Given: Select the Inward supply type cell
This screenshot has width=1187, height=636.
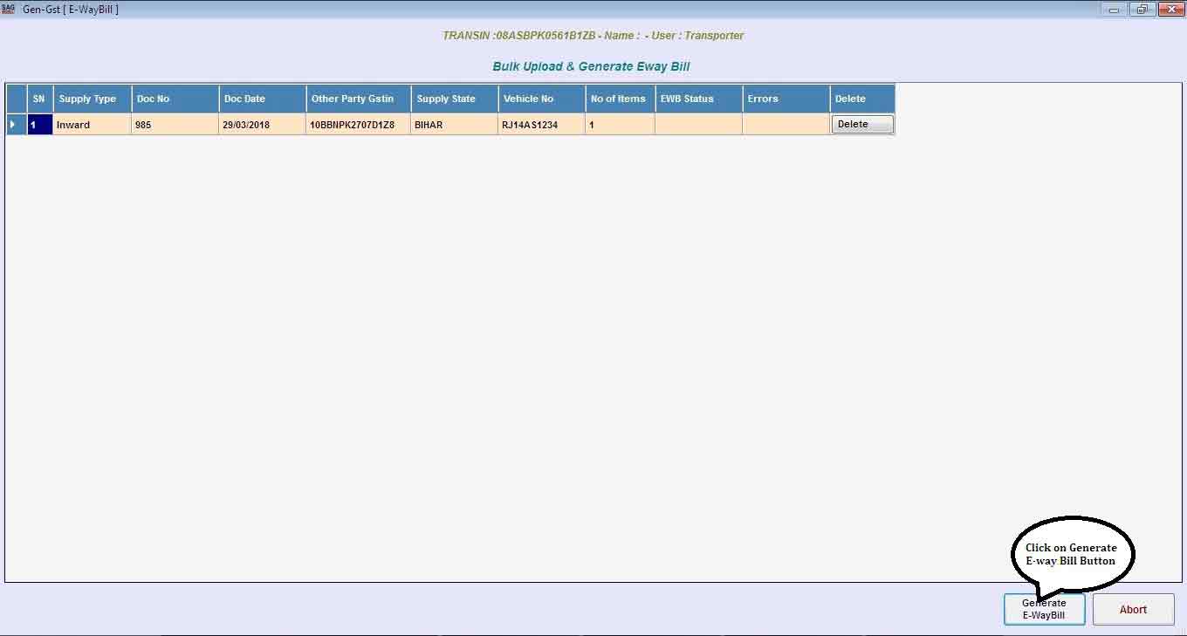Looking at the screenshot, I should [x=92, y=125].
